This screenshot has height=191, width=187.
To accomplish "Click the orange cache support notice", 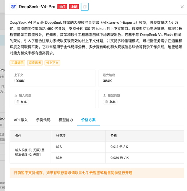I will [x=97, y=173].
